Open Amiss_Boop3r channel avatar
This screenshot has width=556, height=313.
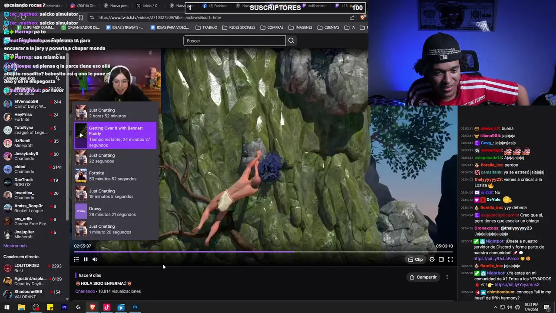pyautogui.click(x=7, y=208)
